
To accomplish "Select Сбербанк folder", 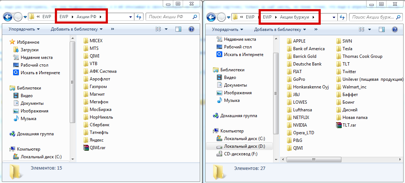I will 96,125.
